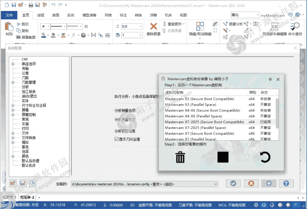Click the New file icon in quick access toolbar
The width and height of the screenshot is (307, 209).
click(x=7, y=5)
